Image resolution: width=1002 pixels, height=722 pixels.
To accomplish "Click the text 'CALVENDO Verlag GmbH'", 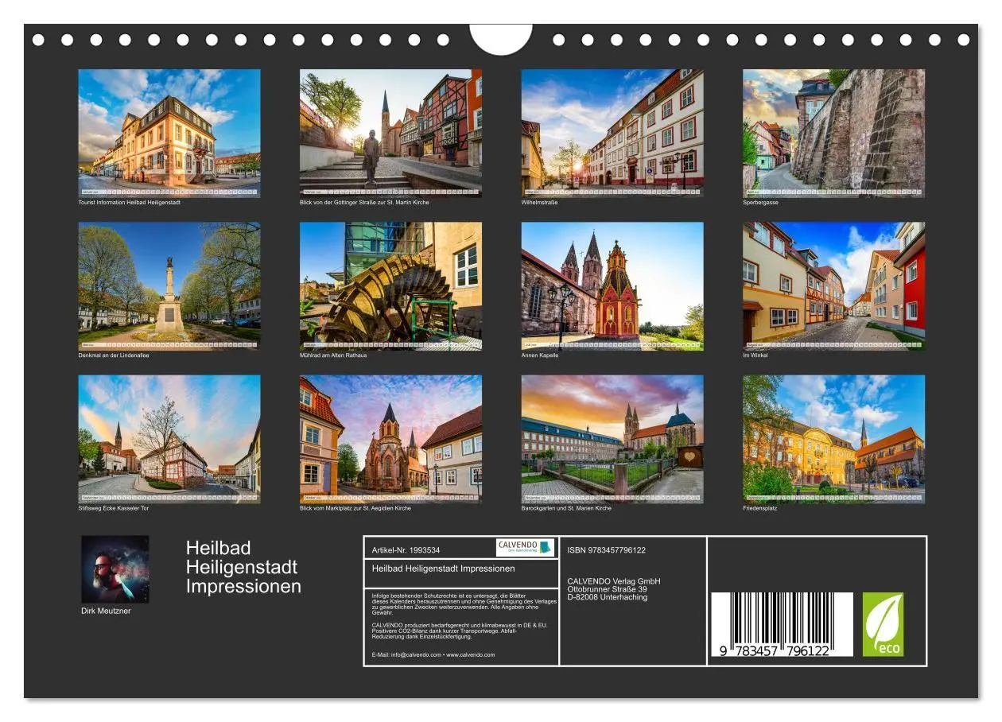I will pos(614,581).
